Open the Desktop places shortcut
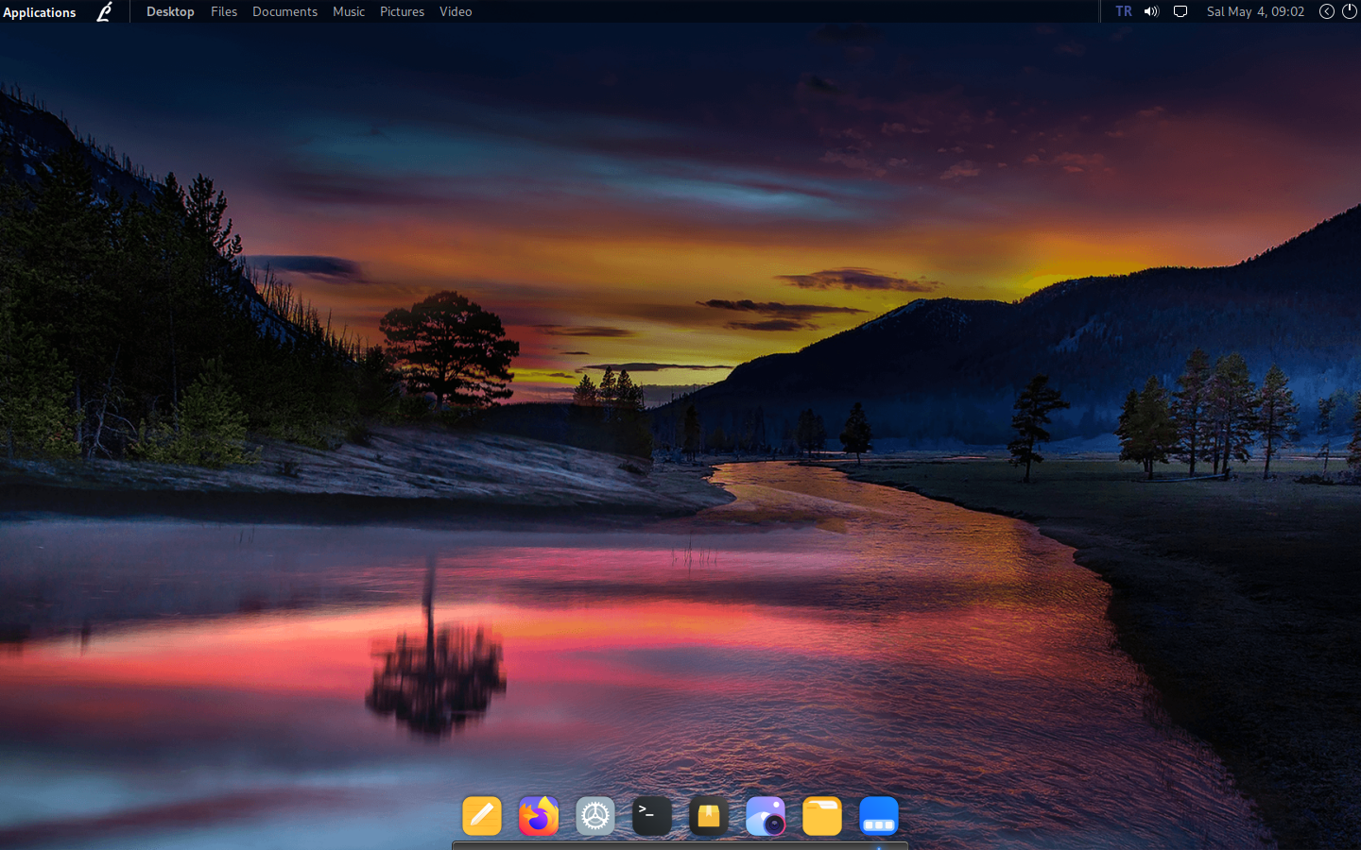1361x850 pixels. 170,11
